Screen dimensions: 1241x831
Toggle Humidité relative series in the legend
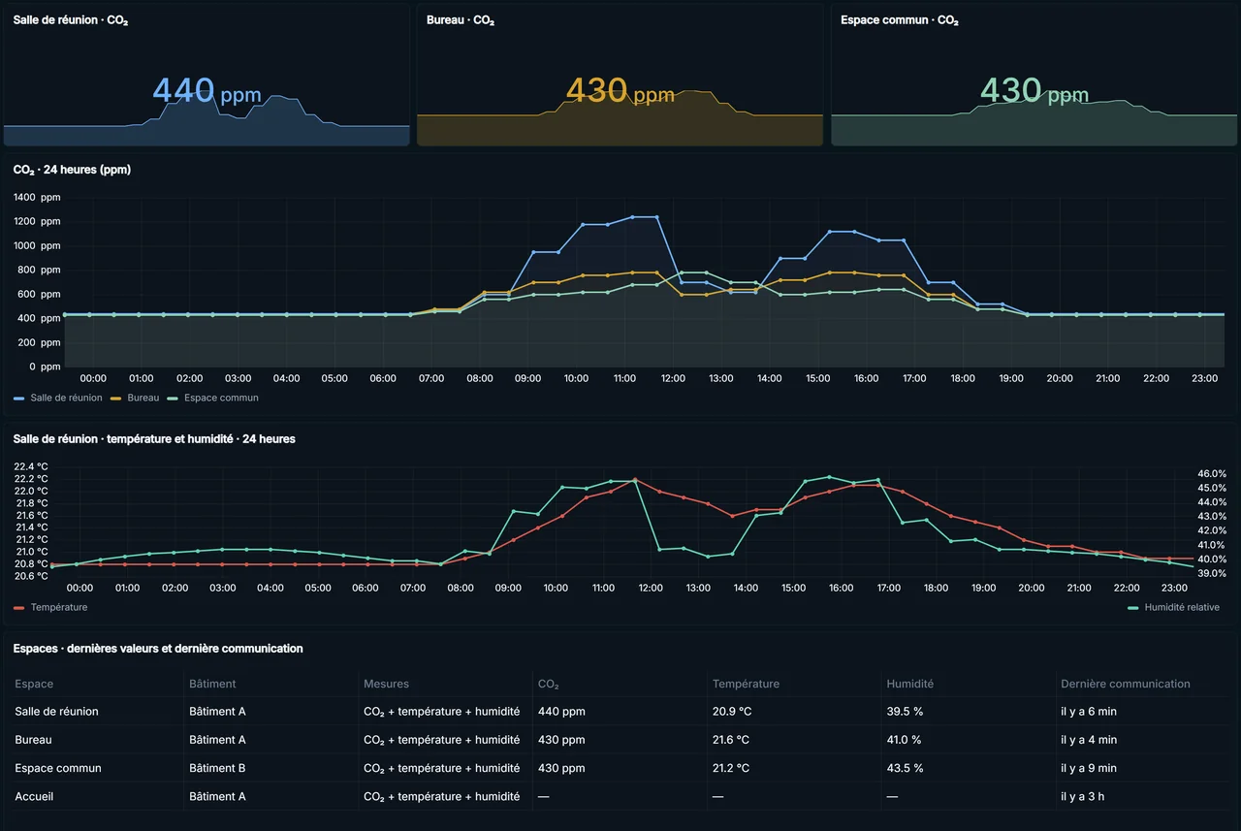coord(1174,607)
